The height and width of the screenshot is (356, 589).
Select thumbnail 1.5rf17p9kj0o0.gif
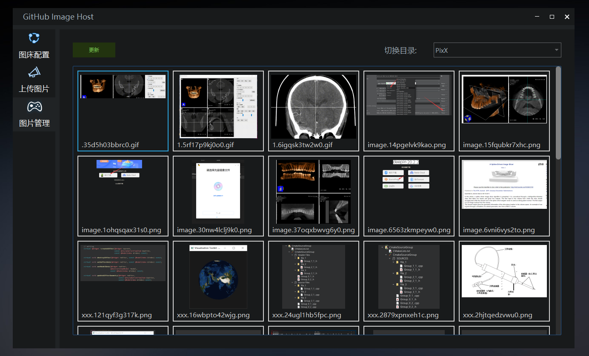[218, 111]
